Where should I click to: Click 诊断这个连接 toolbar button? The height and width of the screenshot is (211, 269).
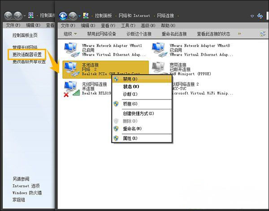(139, 34)
